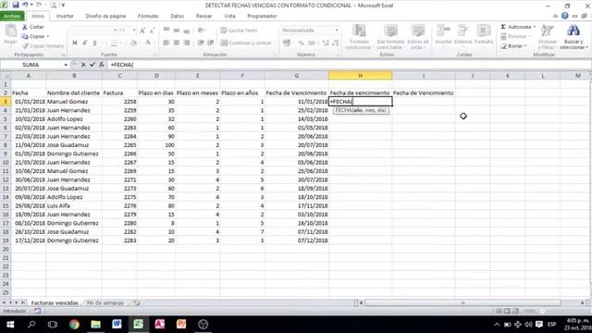Increase font size with the big A button

coord(142,31)
